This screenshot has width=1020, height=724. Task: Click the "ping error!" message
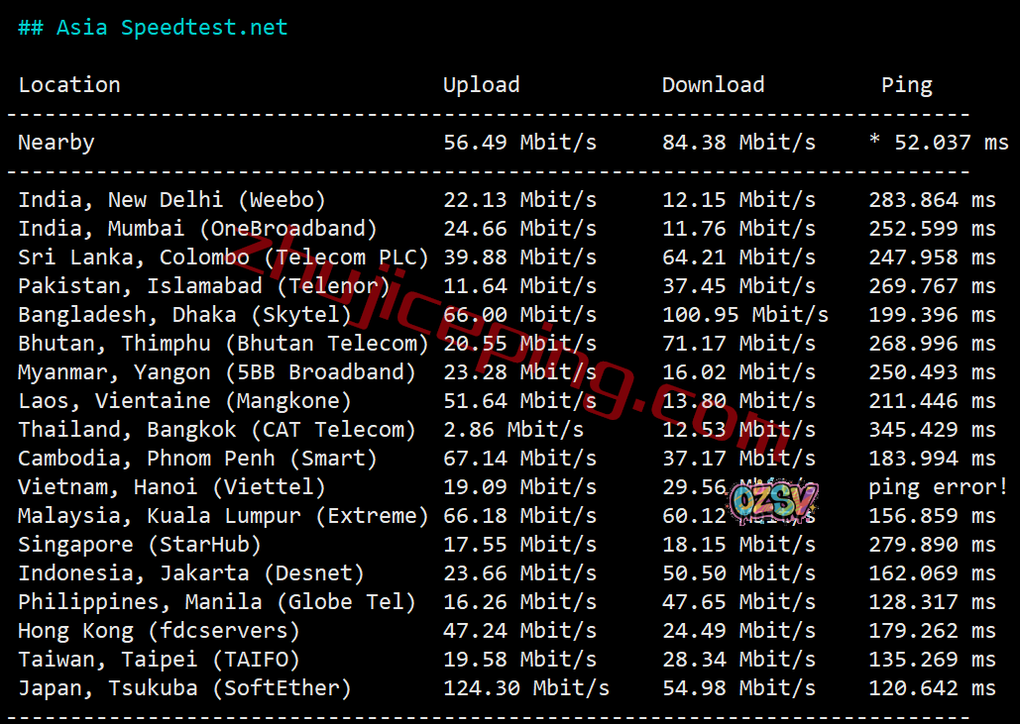point(938,487)
